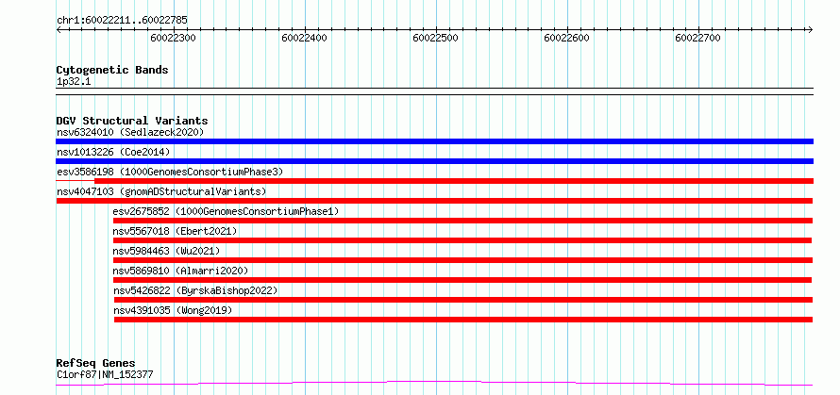This screenshot has width=840, height=395.
Task: Open nsv5567018 (Ebert2021) variant label
Action: pos(175,231)
